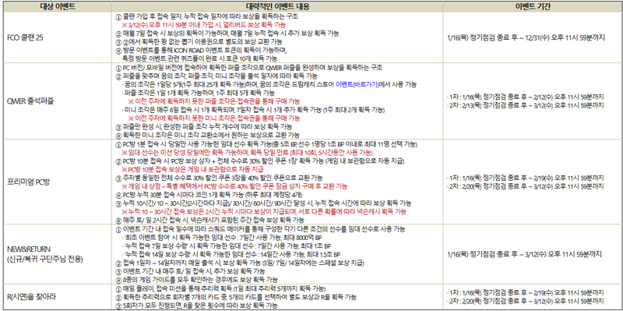This screenshot has height=311, width=623.
Task: Click the NEW&RETURN event period text
Action: [x=524, y=254]
